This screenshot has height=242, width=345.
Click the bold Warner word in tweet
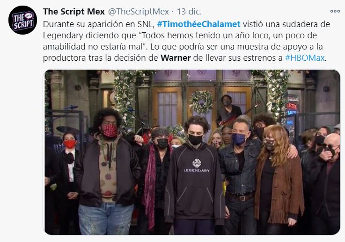tap(176, 58)
